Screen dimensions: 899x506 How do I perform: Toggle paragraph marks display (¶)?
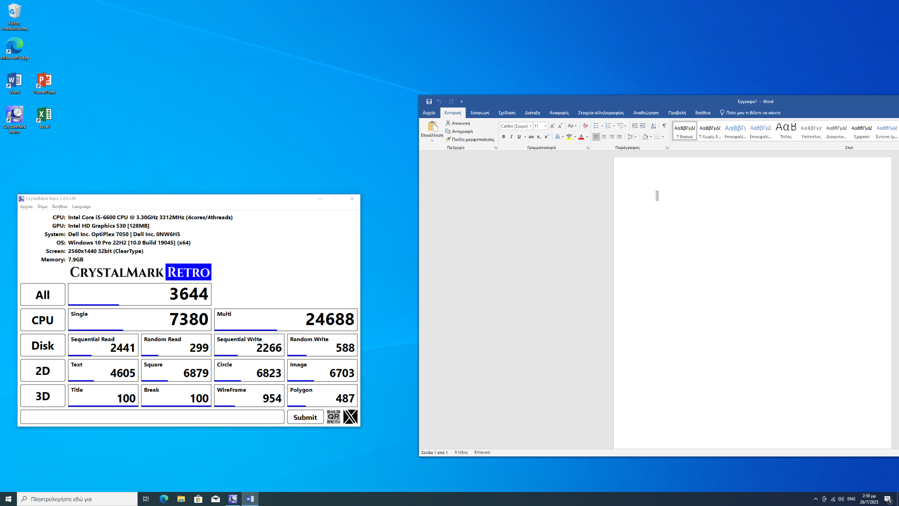pos(664,126)
